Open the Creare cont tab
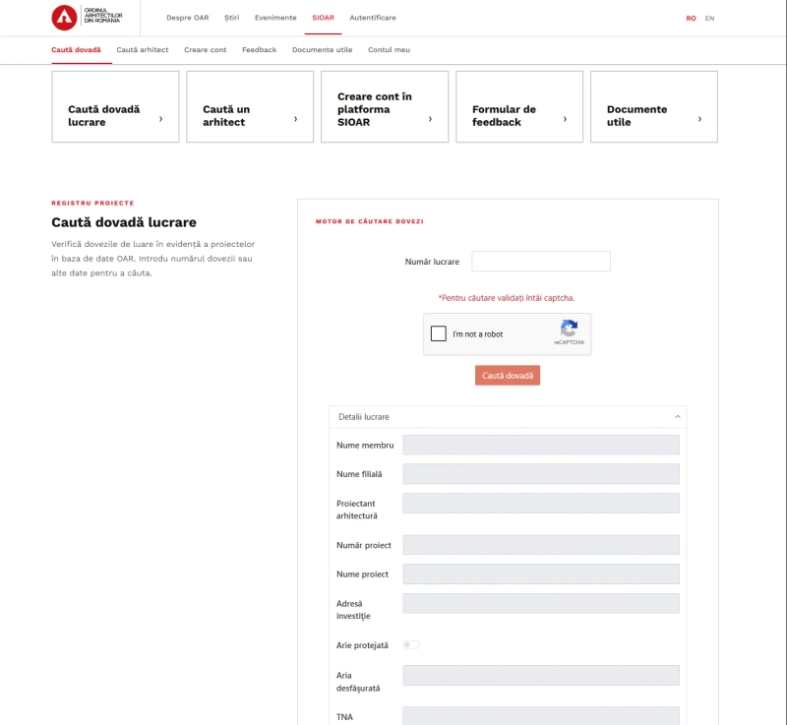Viewport: 787px width, 725px height. (x=206, y=49)
